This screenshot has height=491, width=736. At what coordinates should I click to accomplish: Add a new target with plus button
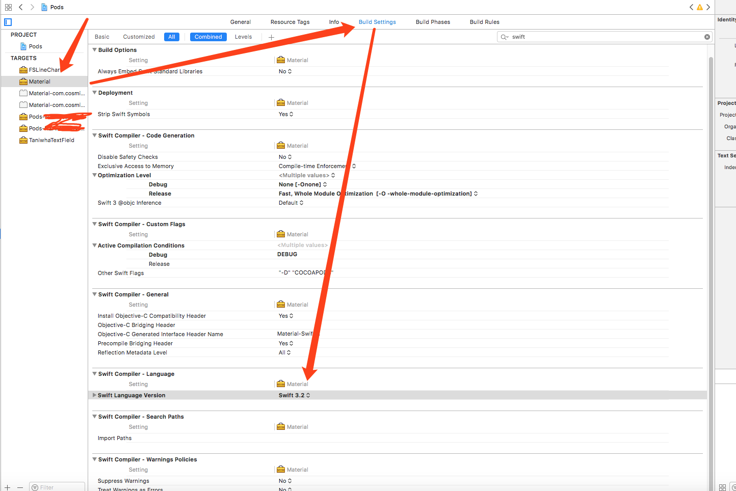point(8,487)
